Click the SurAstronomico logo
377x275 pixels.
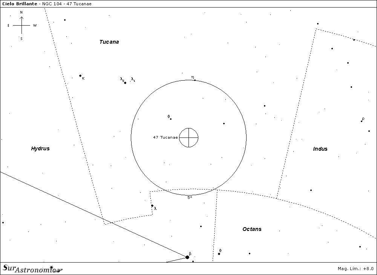pyautogui.click(x=32, y=269)
